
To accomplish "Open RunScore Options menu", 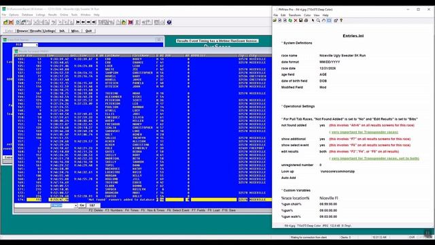I will point(14,15).
